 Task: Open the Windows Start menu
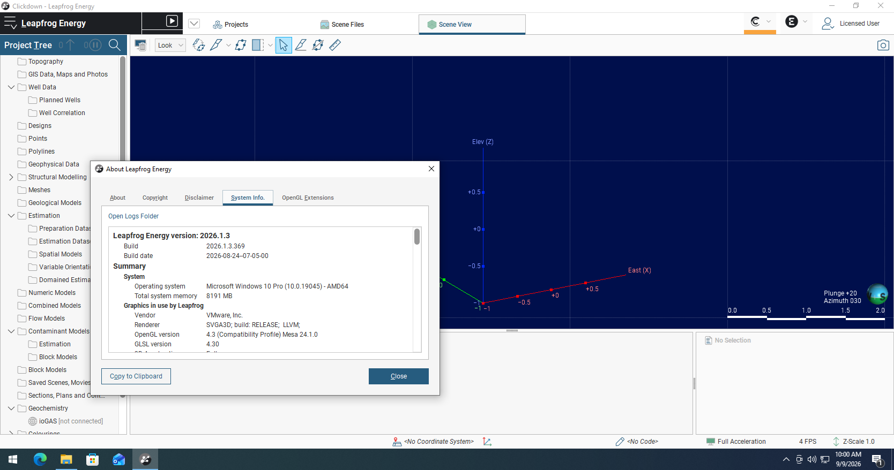13,459
